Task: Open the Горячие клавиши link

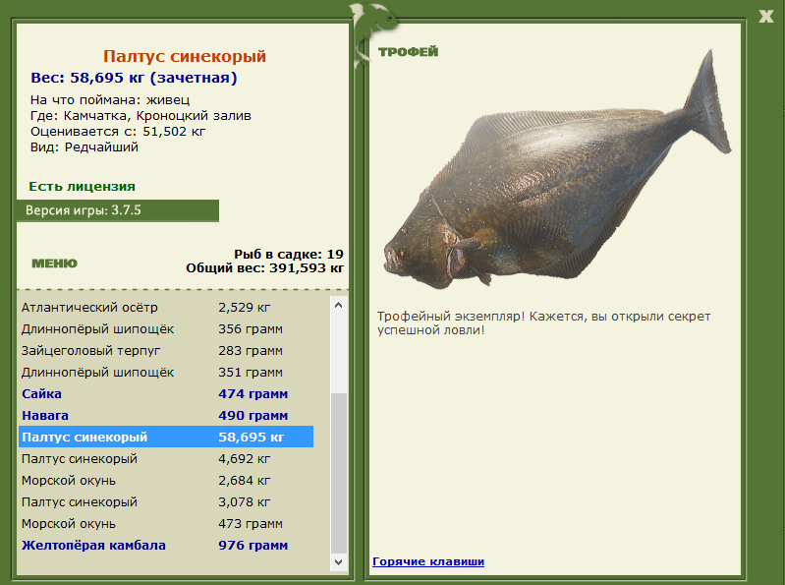Action: pyautogui.click(x=428, y=561)
